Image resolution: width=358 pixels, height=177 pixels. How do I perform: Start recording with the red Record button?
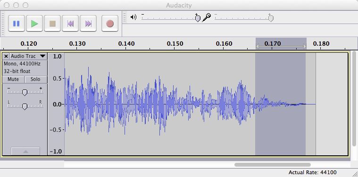[110, 24]
